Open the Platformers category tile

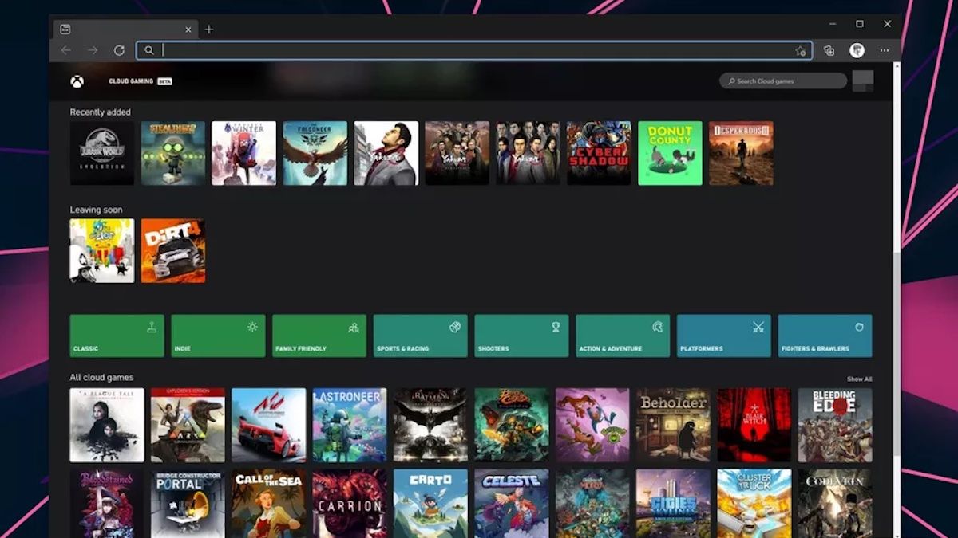tap(724, 336)
